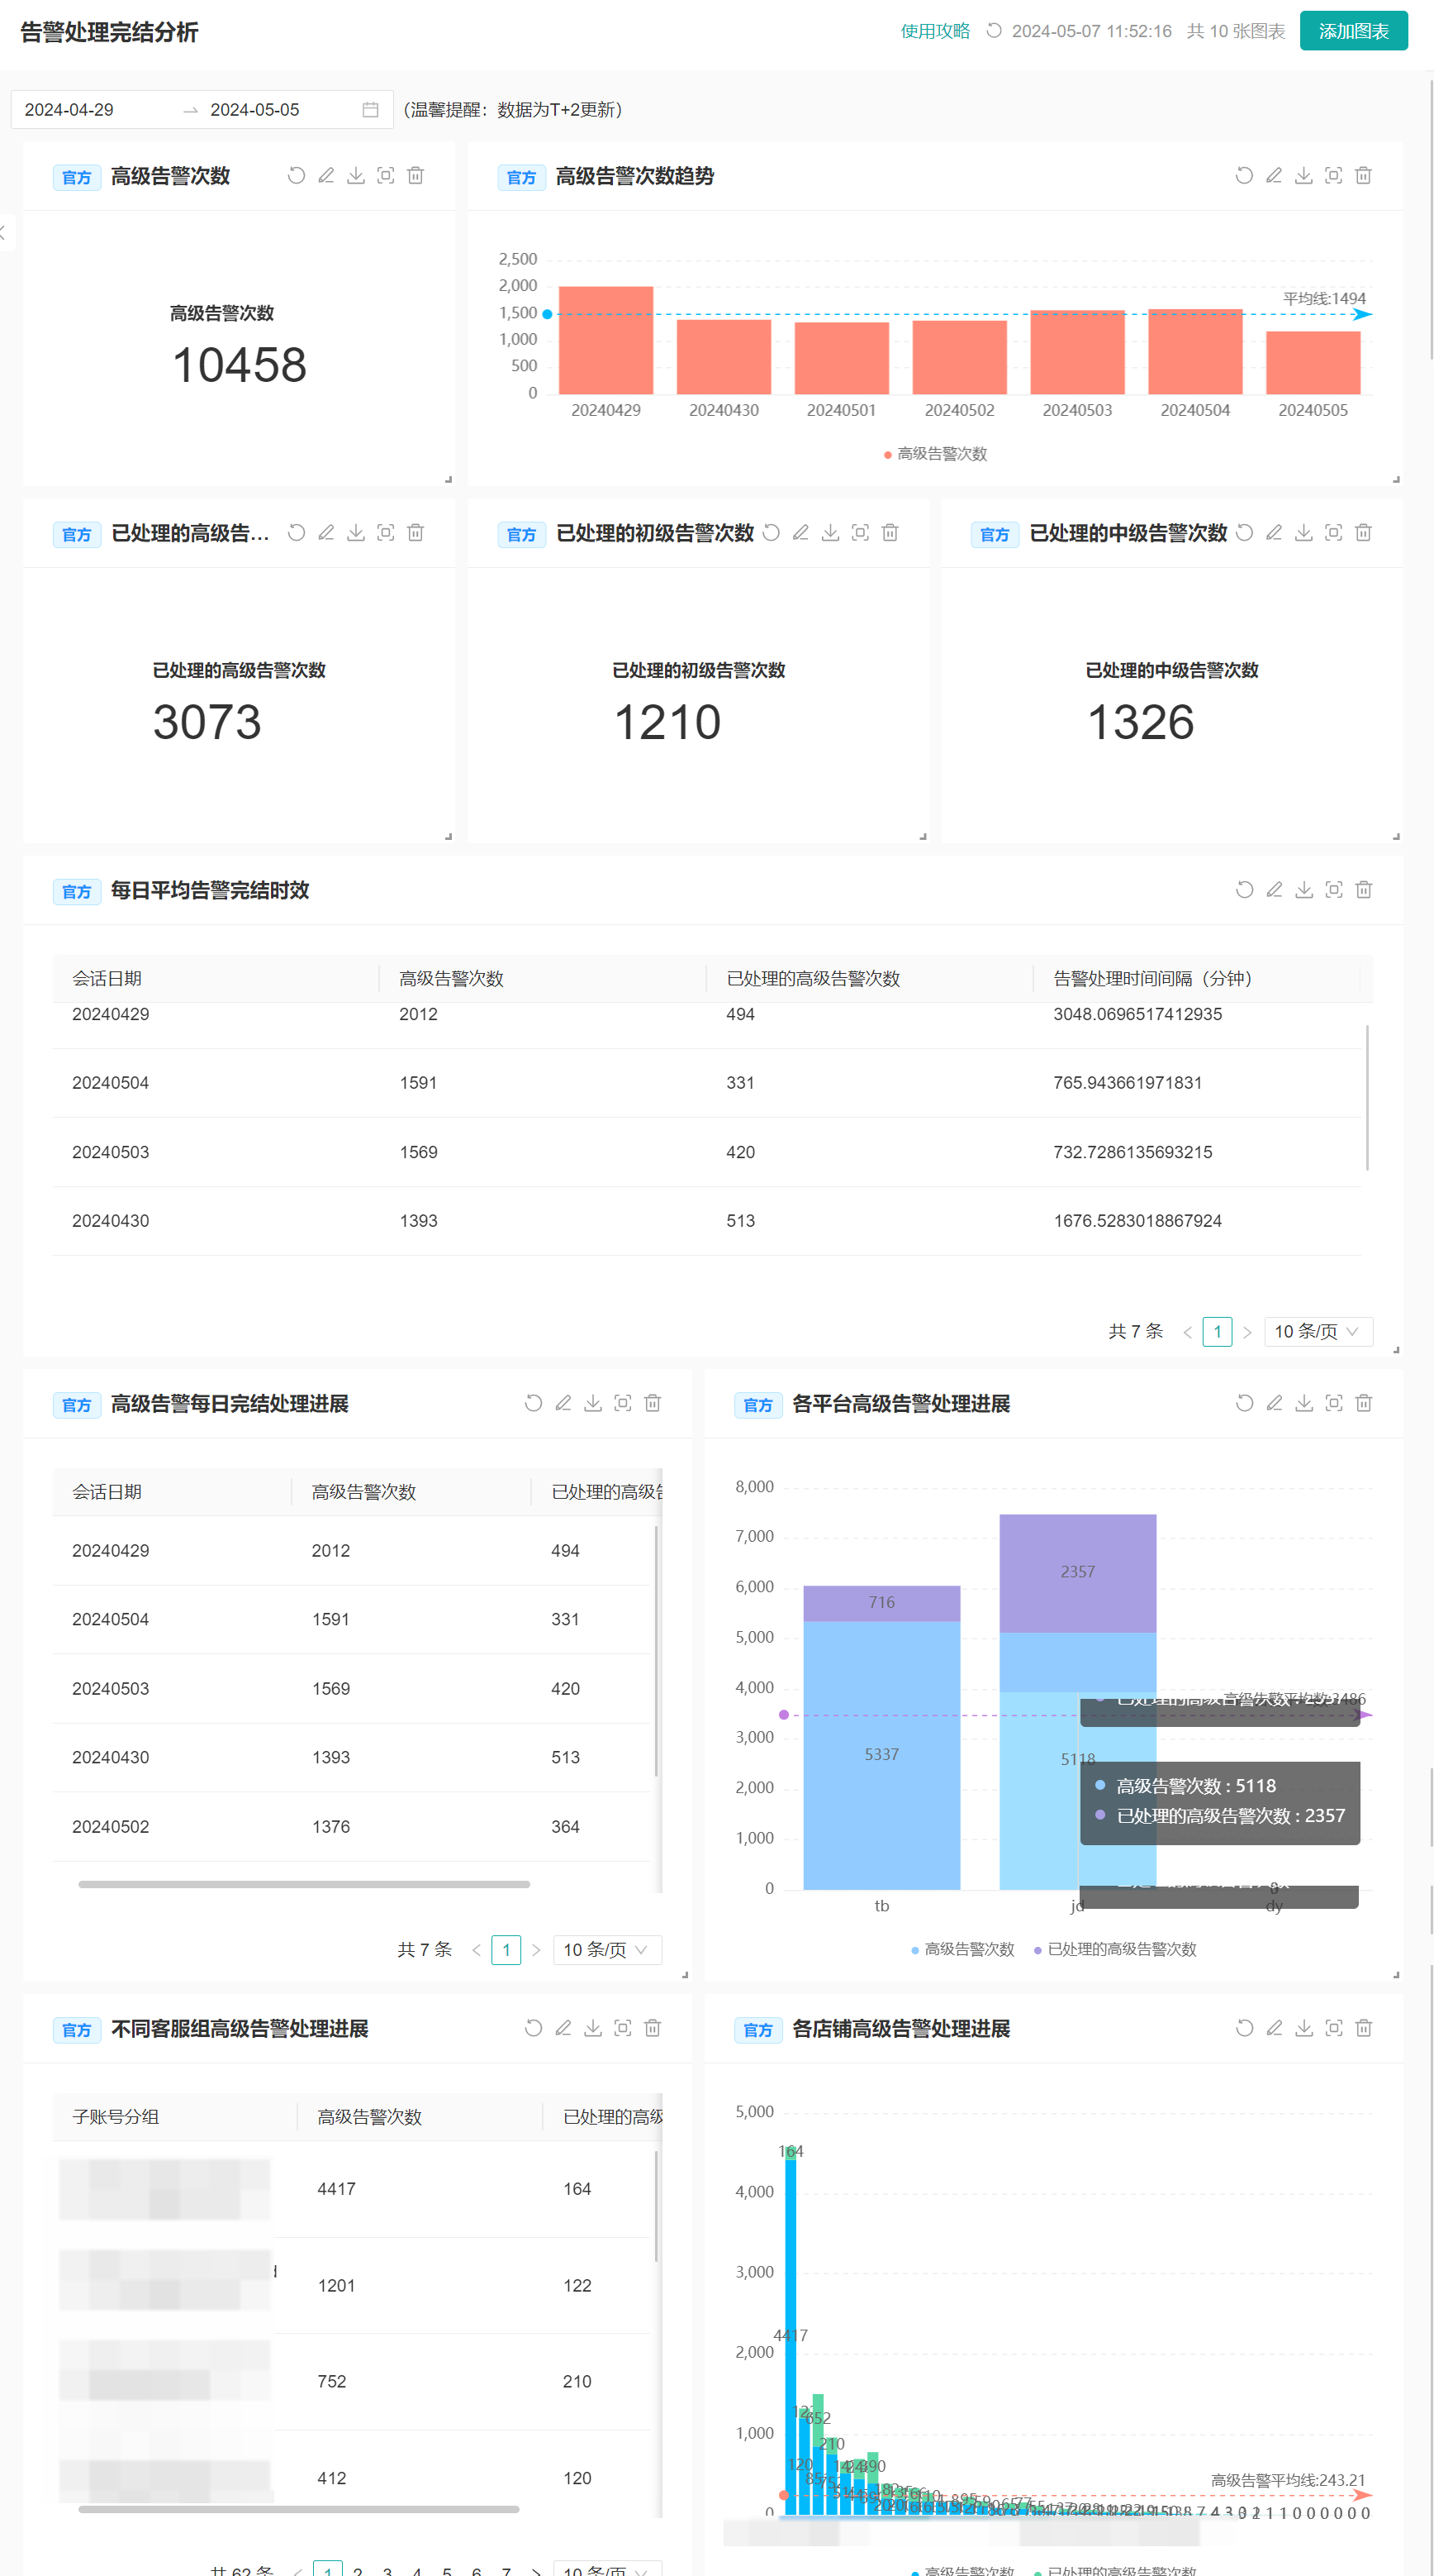Select cell 3048.0696517412935
The height and width of the screenshot is (2576, 1434).
[x=1137, y=1014]
